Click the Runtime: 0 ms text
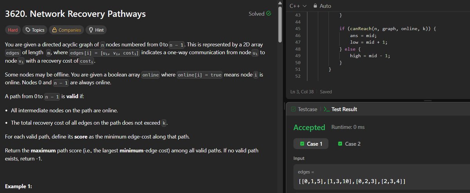 348,127
